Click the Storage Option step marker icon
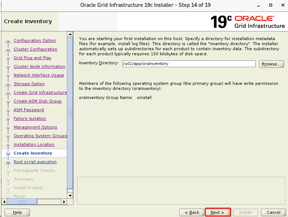 coord(8,84)
